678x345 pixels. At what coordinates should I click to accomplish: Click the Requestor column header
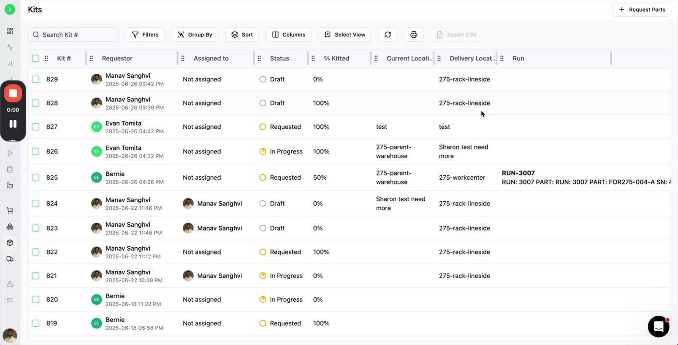(x=117, y=58)
